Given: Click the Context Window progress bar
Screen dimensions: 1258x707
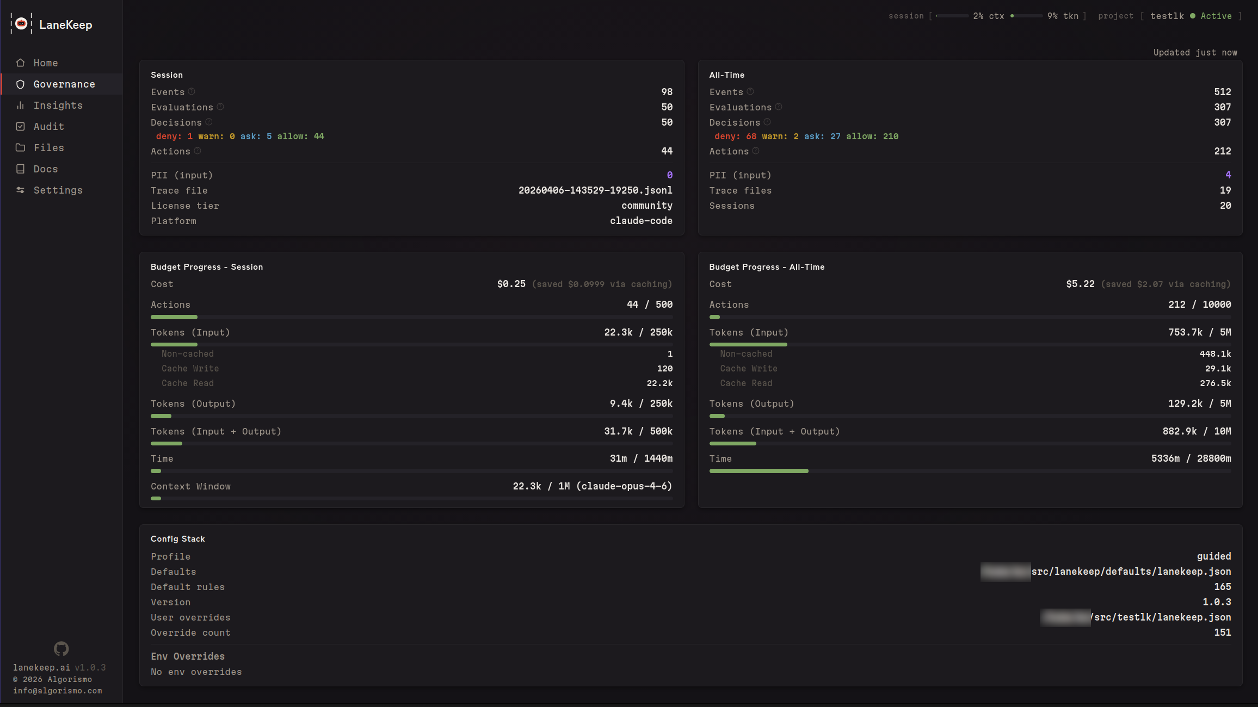Looking at the screenshot, I should coord(412,499).
